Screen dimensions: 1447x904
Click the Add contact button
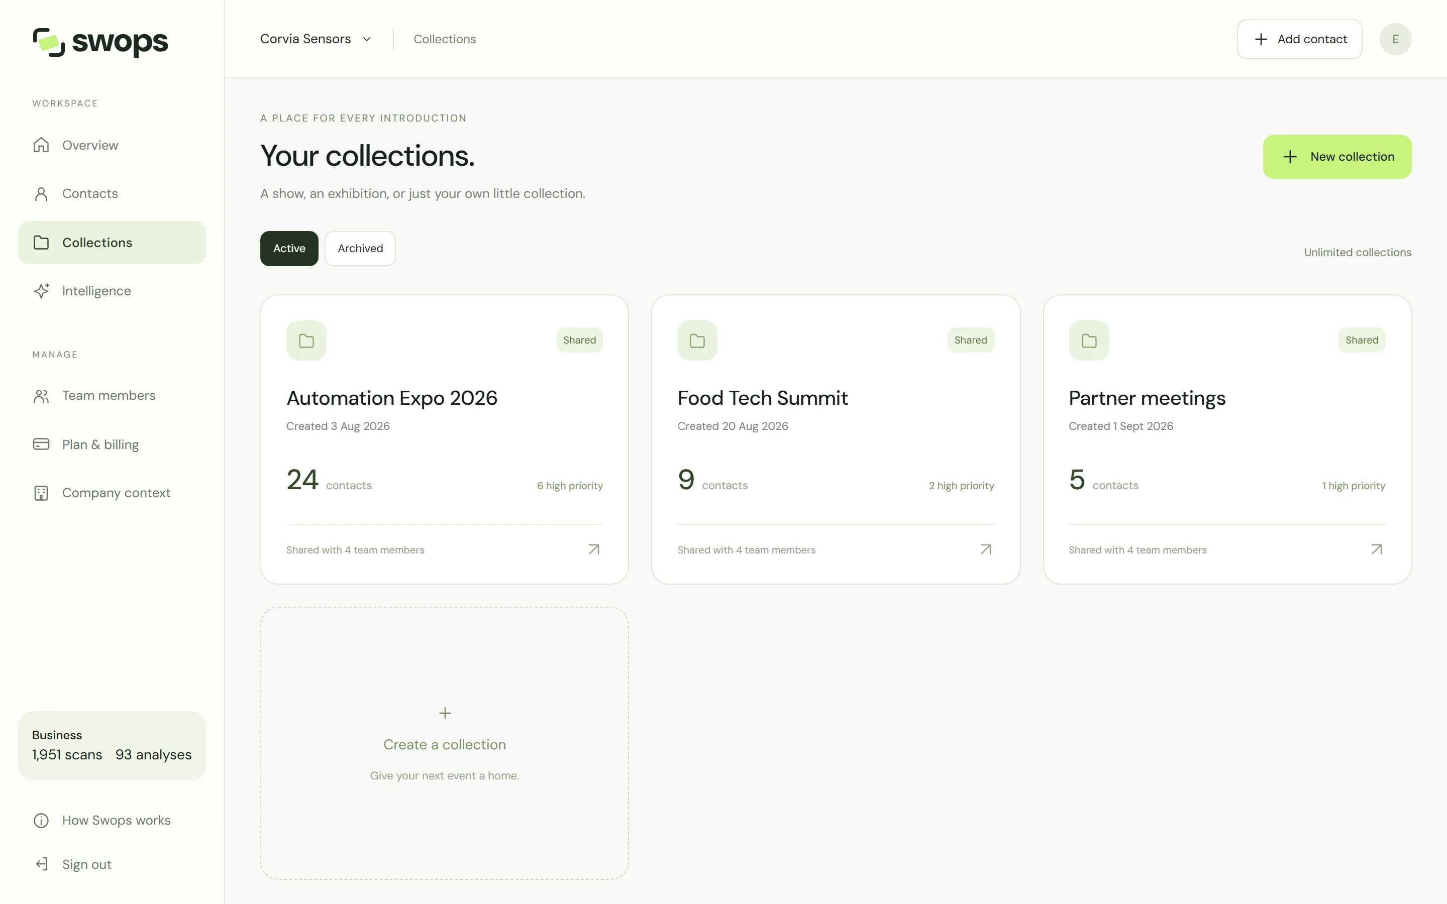coord(1299,39)
